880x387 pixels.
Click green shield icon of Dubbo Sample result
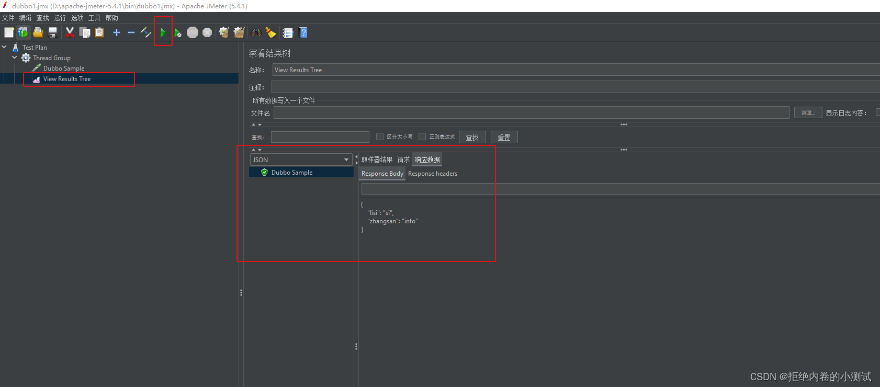[265, 172]
